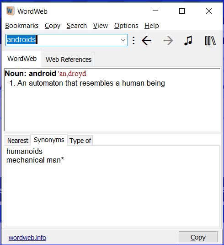
Task: Play pronunciation with the music note icon
Action: pyautogui.click(x=188, y=40)
